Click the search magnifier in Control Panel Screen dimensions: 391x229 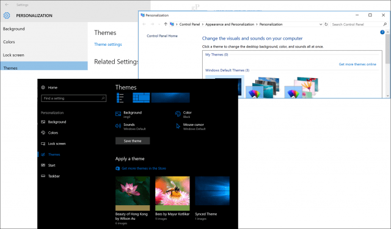point(385,24)
